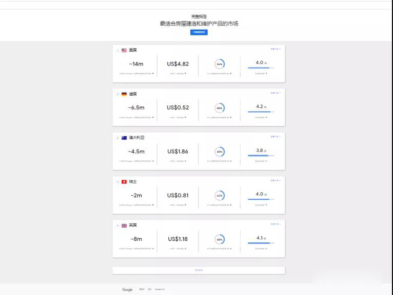The width and height of the screenshot is (393, 295).
Task: Toggle the round selector beside 澳大利亚
Action: click(x=118, y=138)
